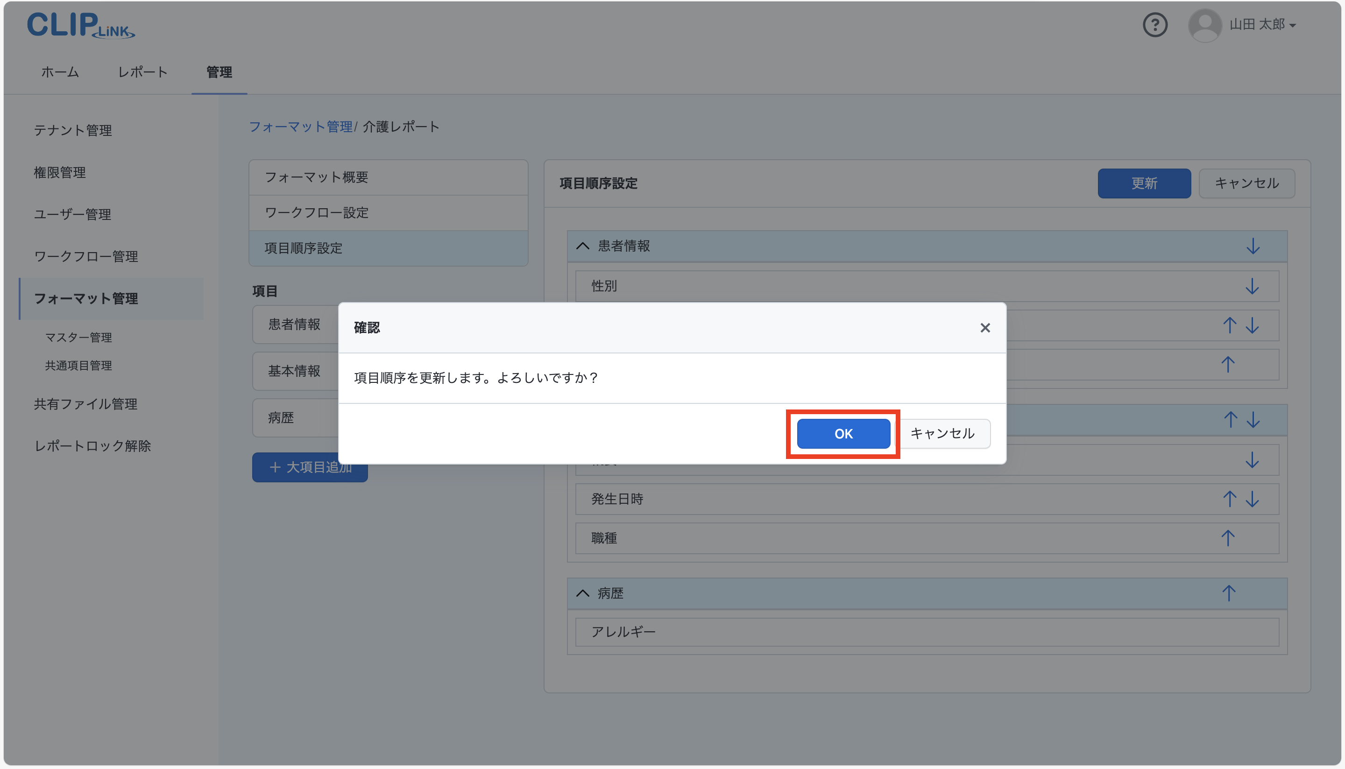Move 性別 item down with arrow
Viewport: 1345px width, 769px height.
point(1252,286)
